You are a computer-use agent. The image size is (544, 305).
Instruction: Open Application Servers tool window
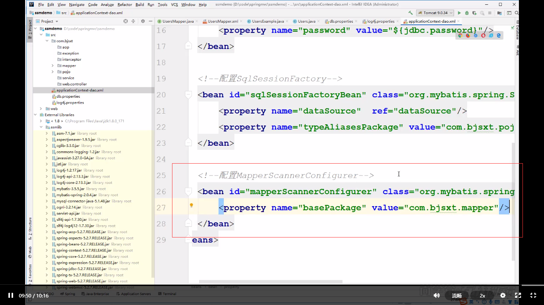(134, 294)
